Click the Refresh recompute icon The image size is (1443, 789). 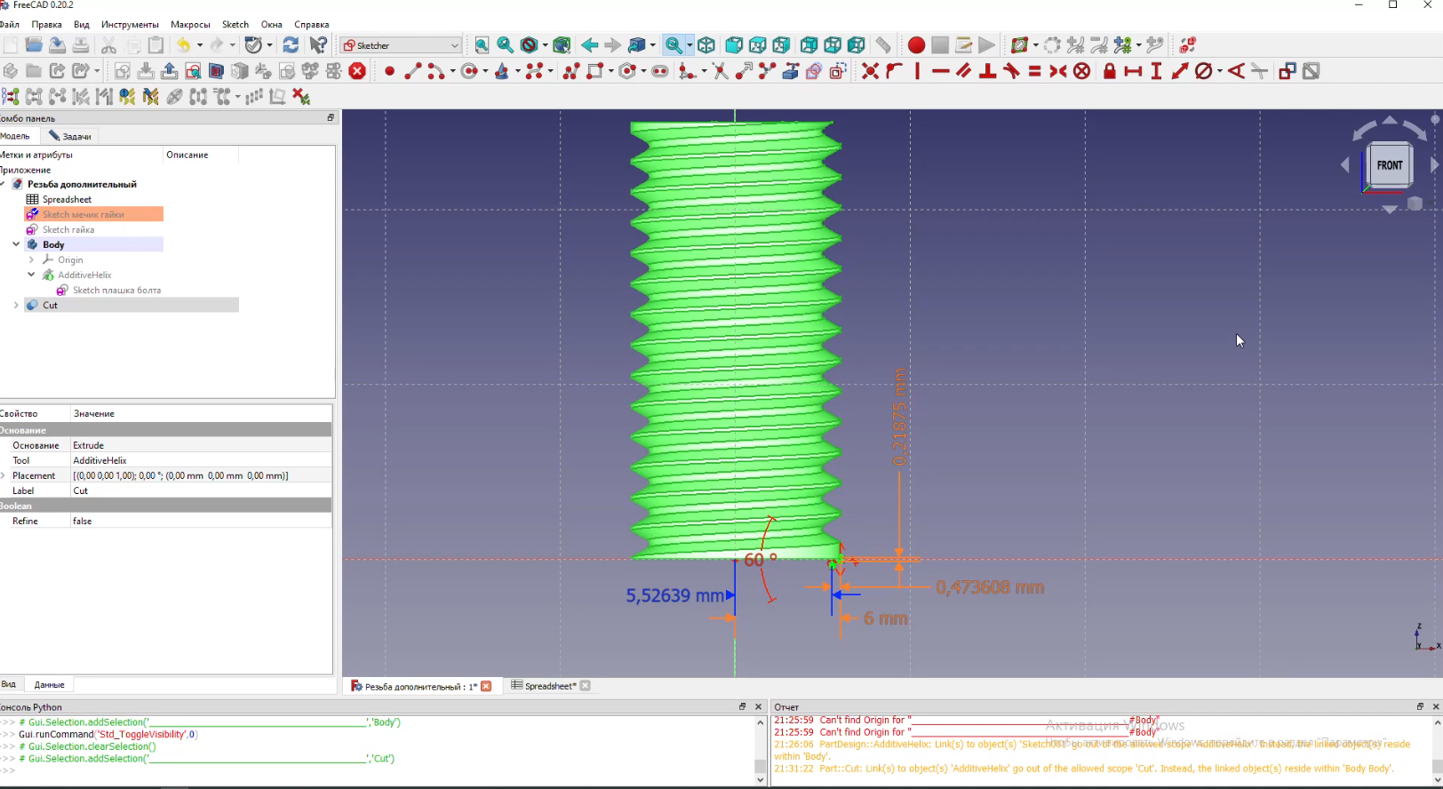(291, 45)
